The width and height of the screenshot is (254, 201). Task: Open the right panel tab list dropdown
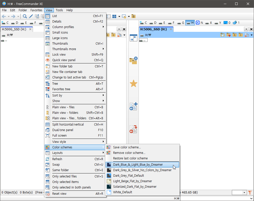pyautogui.click(x=246, y=29)
